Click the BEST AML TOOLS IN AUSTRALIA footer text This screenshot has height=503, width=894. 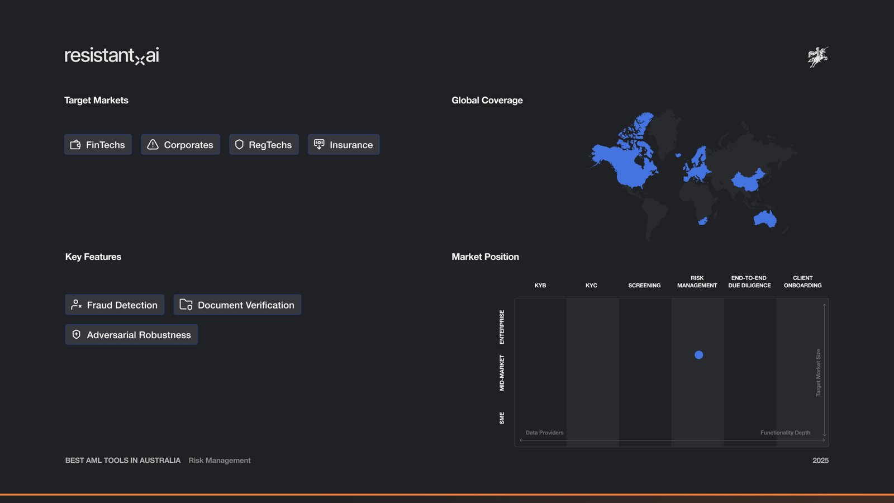pos(123,461)
